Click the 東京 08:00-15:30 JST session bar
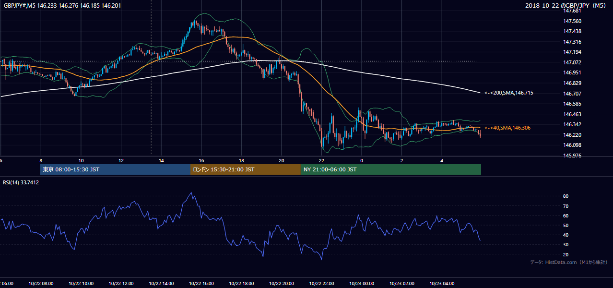The image size is (613, 288). (x=115, y=169)
